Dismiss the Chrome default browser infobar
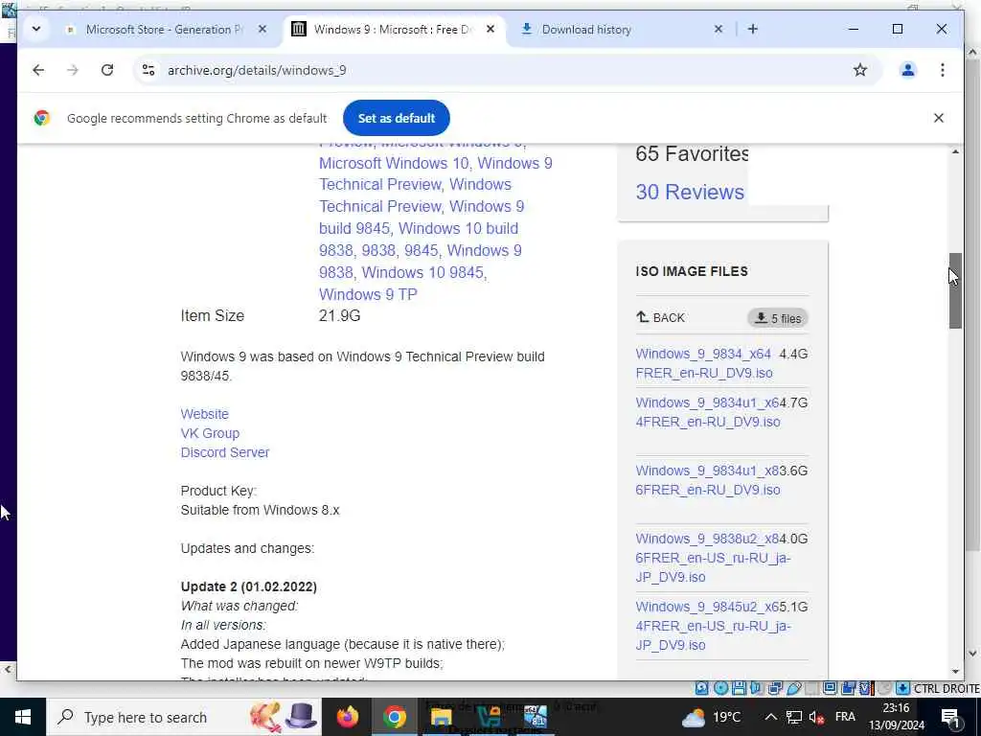This screenshot has width=981, height=736. (939, 118)
